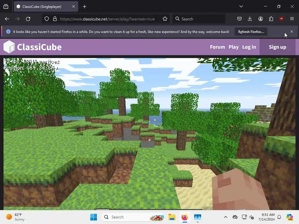Viewport: 299px width, 224px height.
Task: Open the tracking protection shield icon
Action: 47,19
